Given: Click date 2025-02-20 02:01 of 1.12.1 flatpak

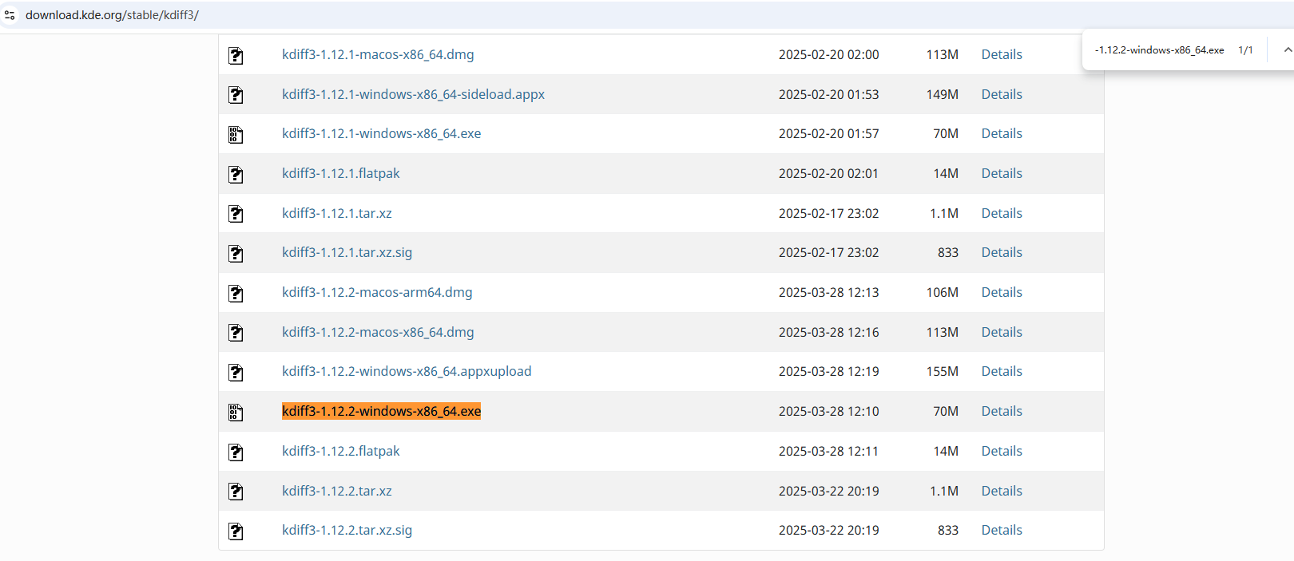Looking at the screenshot, I should pos(828,173).
